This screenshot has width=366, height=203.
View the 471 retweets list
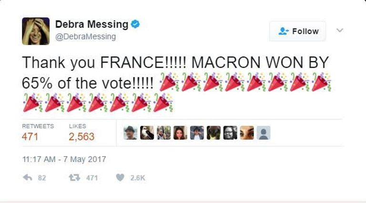pyautogui.click(x=30, y=137)
